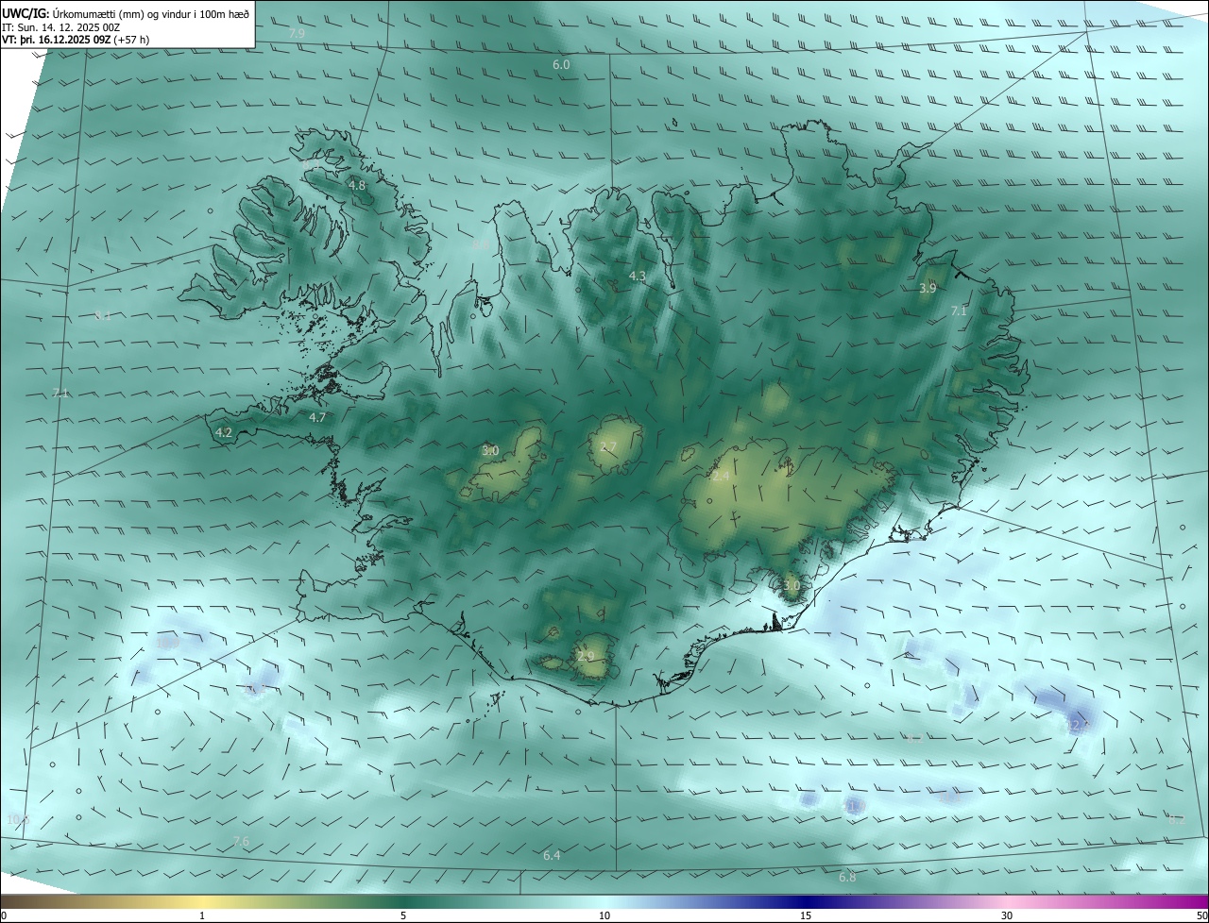Select the 6.0 value north of Iceland
Image resolution: width=1209 pixels, height=923 pixels.
point(561,64)
